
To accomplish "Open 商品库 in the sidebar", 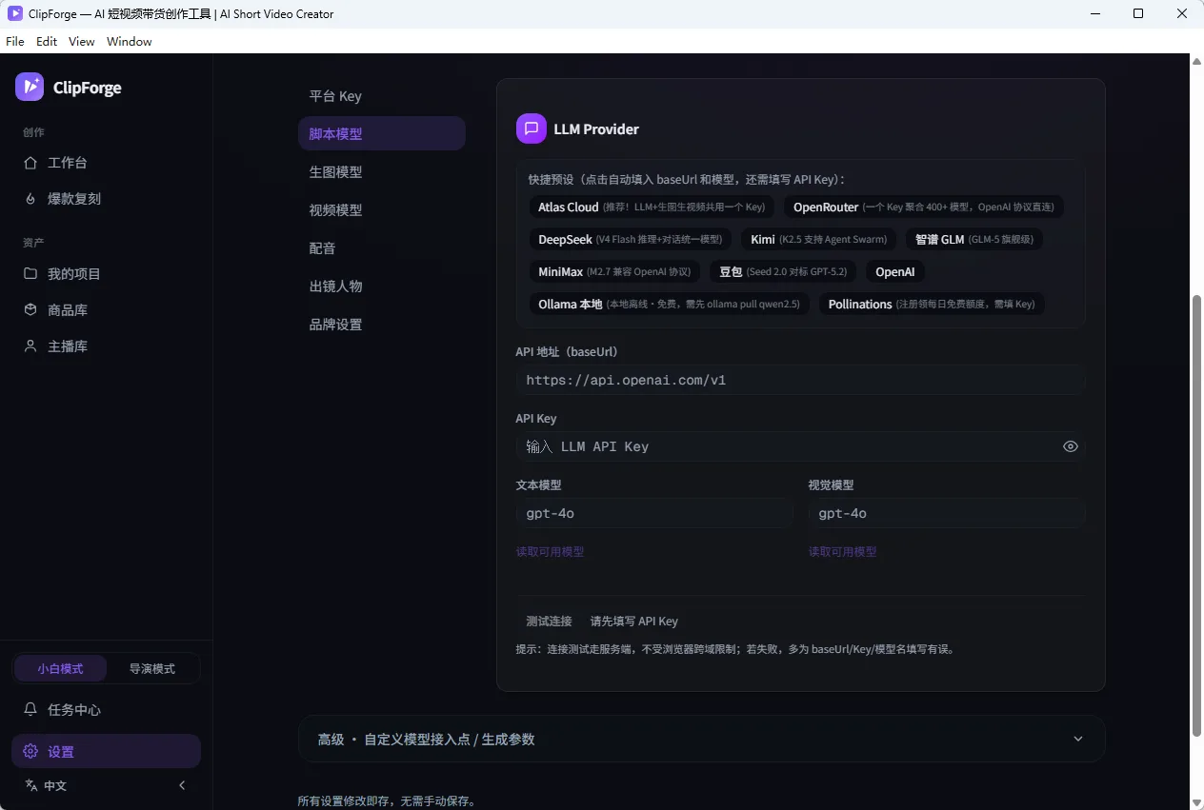I will [107, 309].
